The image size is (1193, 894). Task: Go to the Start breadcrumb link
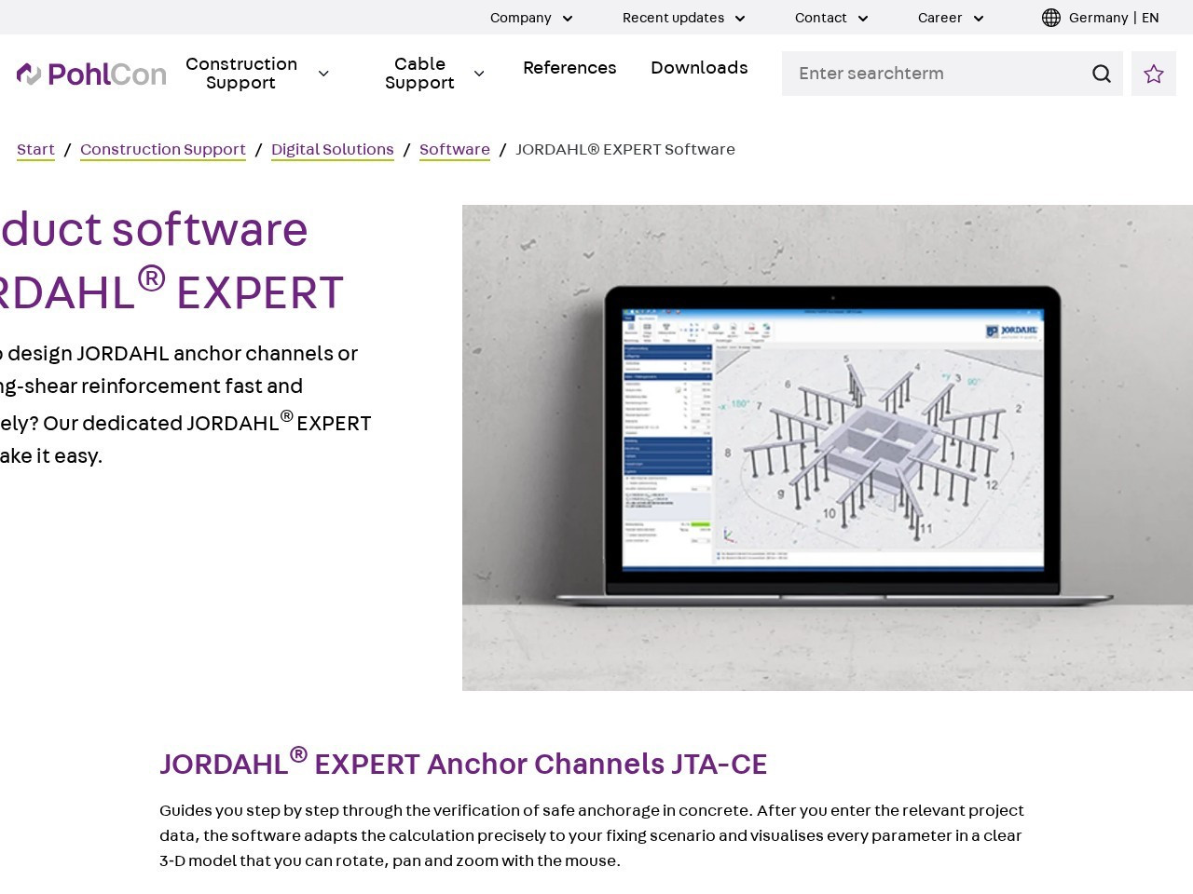(35, 150)
